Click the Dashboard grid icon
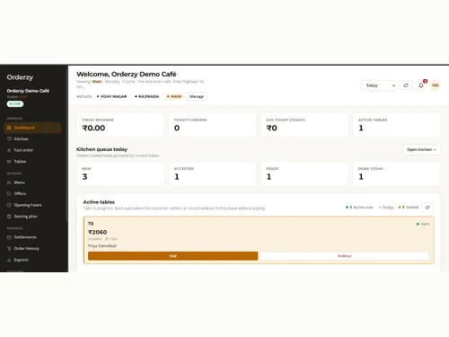The width and height of the screenshot is (449, 337). (x=9, y=128)
